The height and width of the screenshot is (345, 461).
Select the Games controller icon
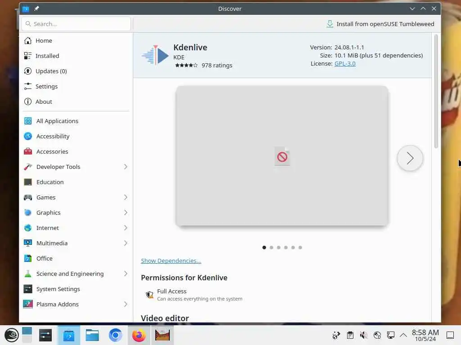pos(28,197)
